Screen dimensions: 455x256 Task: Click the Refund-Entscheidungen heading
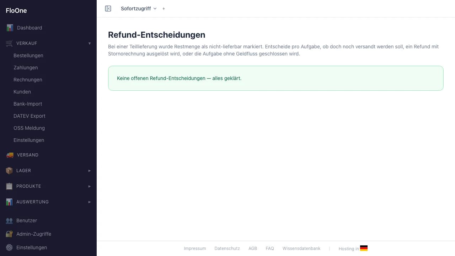[x=157, y=35]
